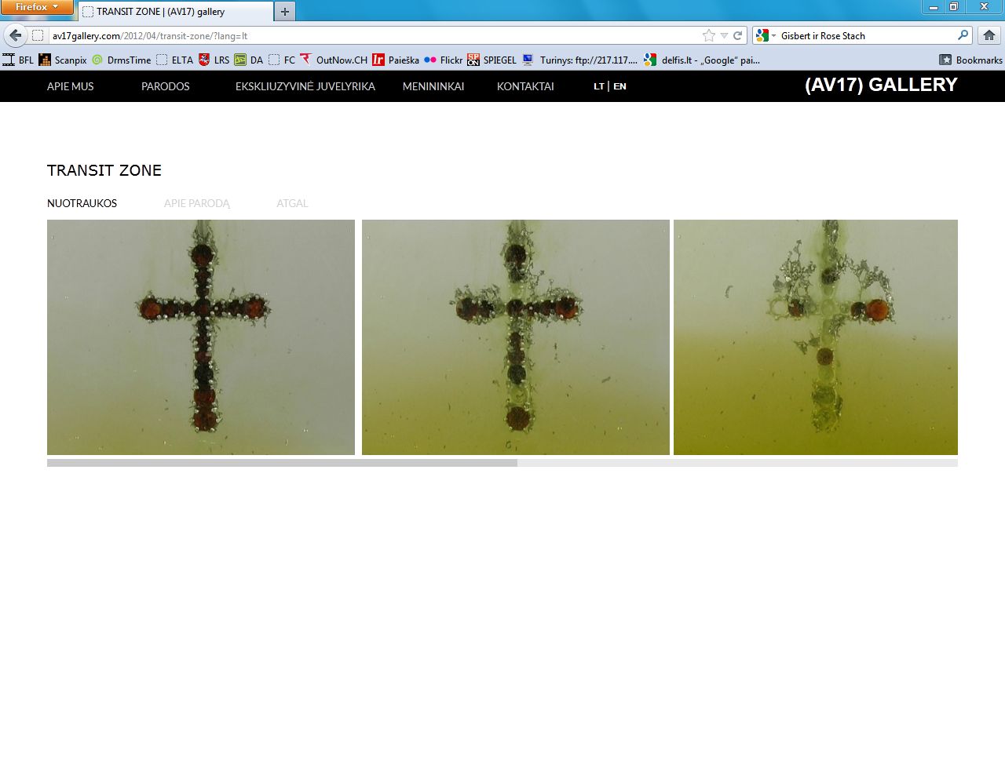Go to the MENININKAI page
Image resolution: width=1005 pixels, height=772 pixels.
[x=433, y=86]
